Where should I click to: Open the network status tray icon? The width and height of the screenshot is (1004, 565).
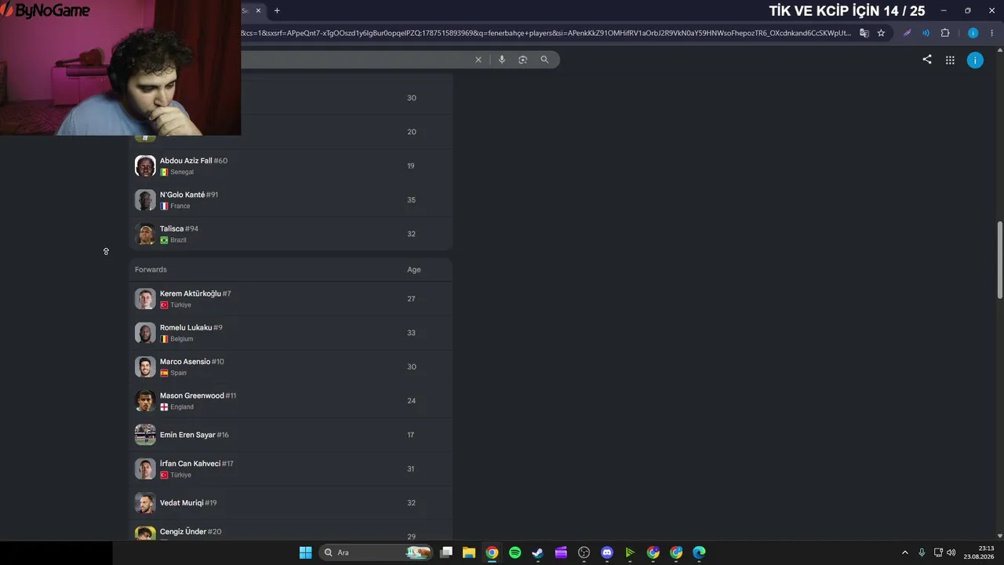(x=938, y=552)
